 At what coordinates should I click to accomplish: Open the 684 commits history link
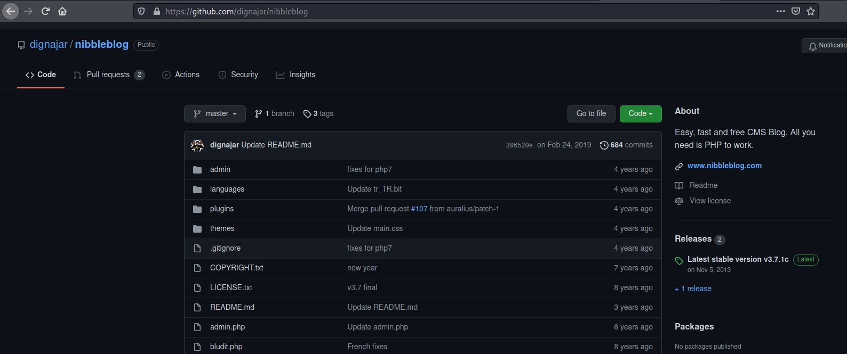[x=626, y=145]
